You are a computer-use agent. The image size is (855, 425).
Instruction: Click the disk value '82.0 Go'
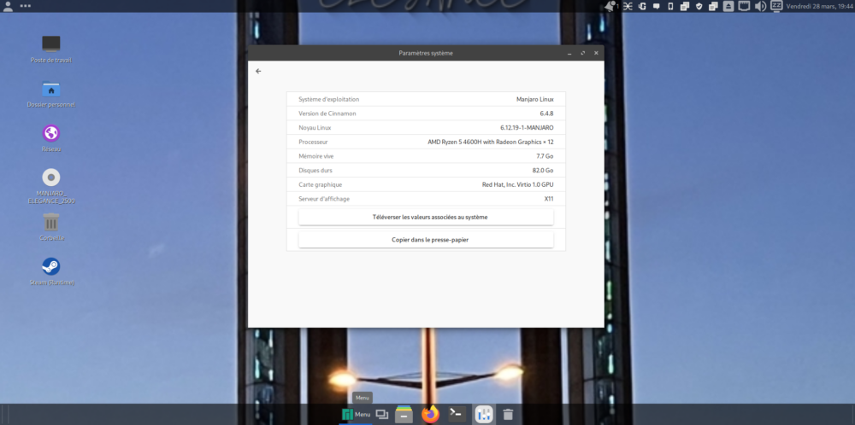pyautogui.click(x=543, y=170)
